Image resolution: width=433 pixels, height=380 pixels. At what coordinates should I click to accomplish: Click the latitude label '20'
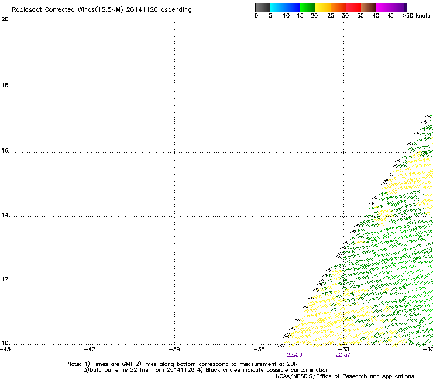coord(5,19)
